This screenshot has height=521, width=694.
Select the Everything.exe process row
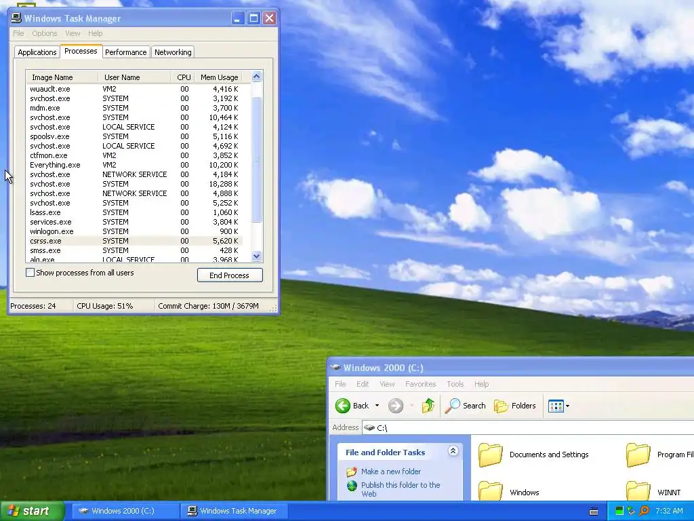pyautogui.click(x=135, y=165)
